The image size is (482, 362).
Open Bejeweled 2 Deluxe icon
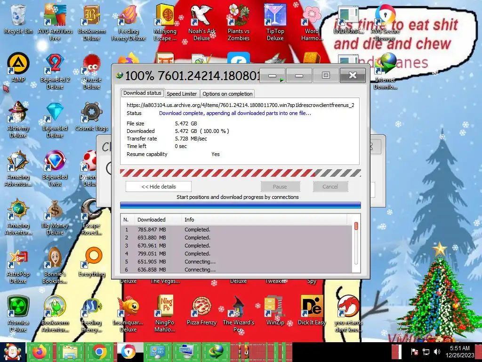point(55,71)
